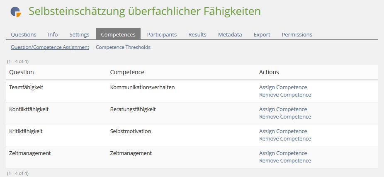384x177 pixels.
Task: Open Competence Thresholds subtab
Action: [x=123, y=47]
